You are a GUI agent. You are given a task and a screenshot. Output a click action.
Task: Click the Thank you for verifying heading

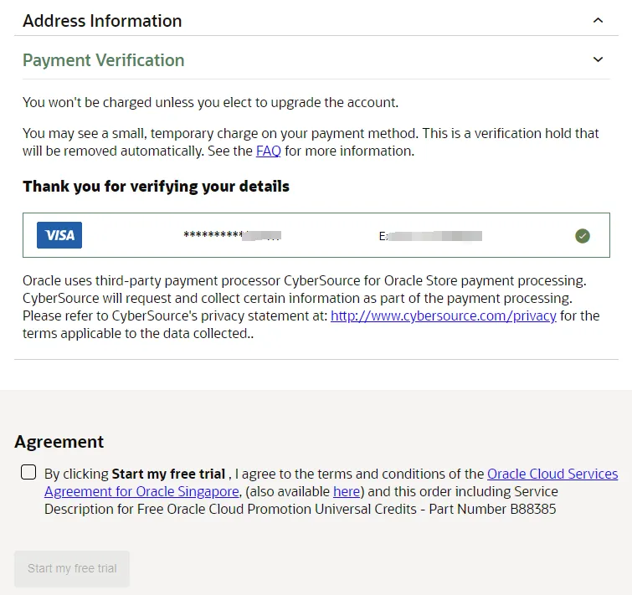[156, 187]
